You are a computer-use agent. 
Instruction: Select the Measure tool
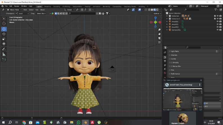click(x=4, y=54)
